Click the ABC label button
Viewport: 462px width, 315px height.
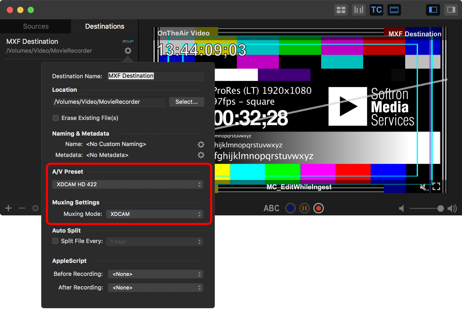tap(271, 208)
